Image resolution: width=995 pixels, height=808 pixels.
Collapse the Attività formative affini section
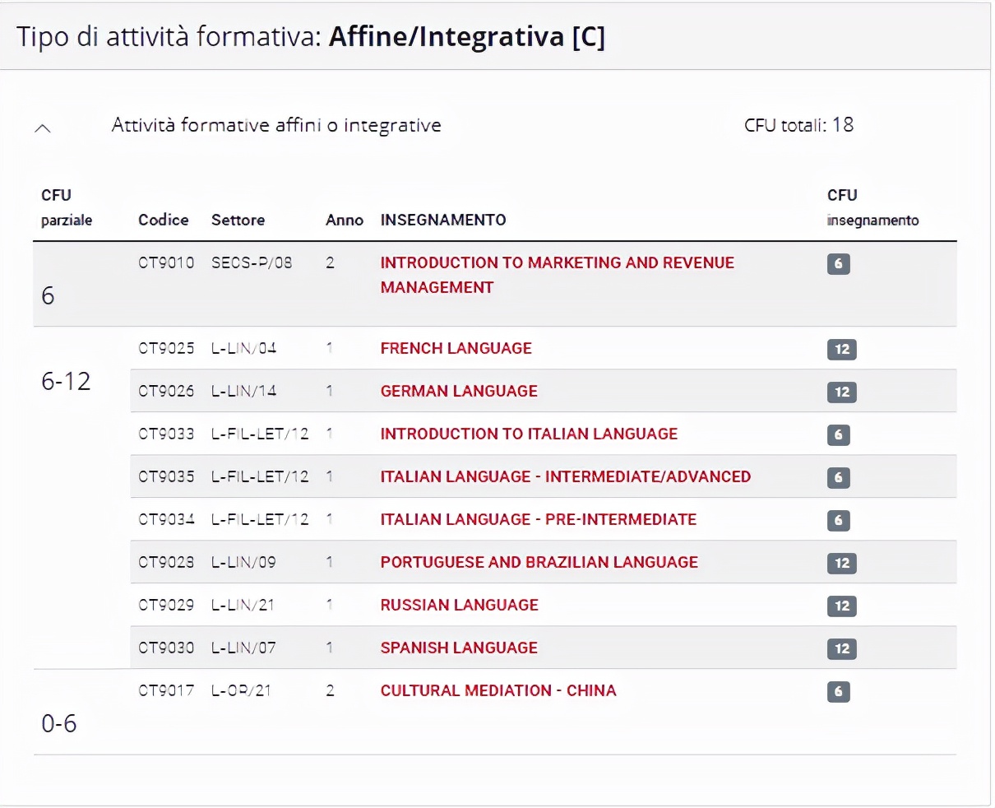(x=44, y=128)
